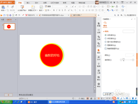Toggle Underline formatting

[59, 10]
